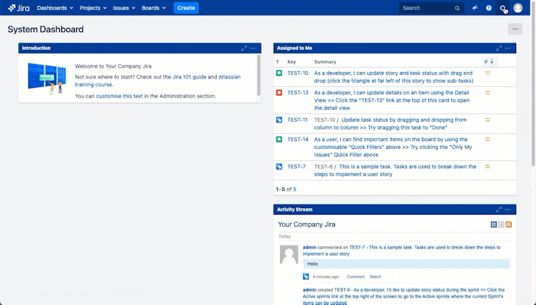Open Atlassian training course link

point(158,81)
